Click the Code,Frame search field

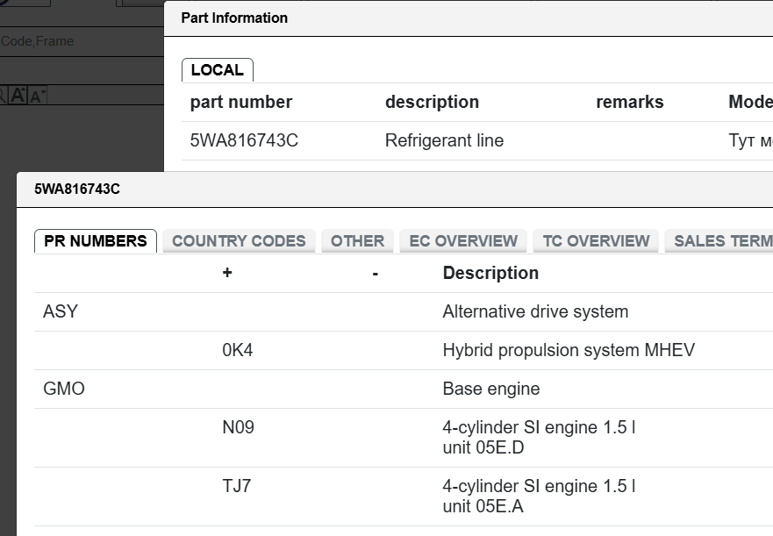[82, 41]
